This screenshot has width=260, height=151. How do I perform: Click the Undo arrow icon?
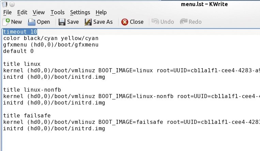click(x=155, y=22)
